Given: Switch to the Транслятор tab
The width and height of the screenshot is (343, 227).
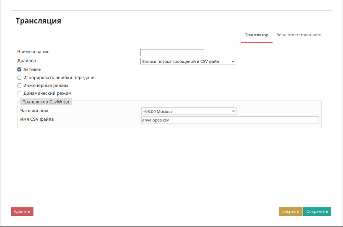Looking at the screenshot, I should point(256,35).
